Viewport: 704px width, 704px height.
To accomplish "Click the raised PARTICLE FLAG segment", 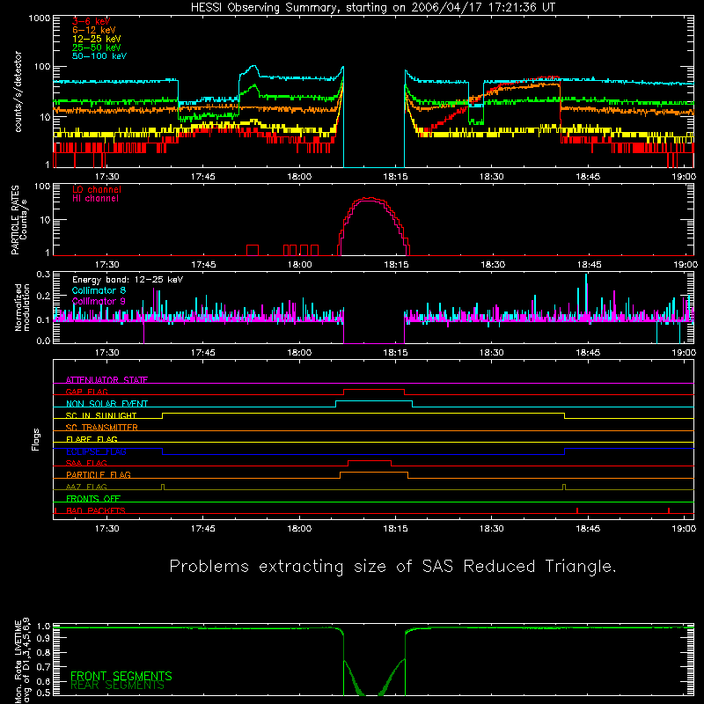I will (374, 473).
